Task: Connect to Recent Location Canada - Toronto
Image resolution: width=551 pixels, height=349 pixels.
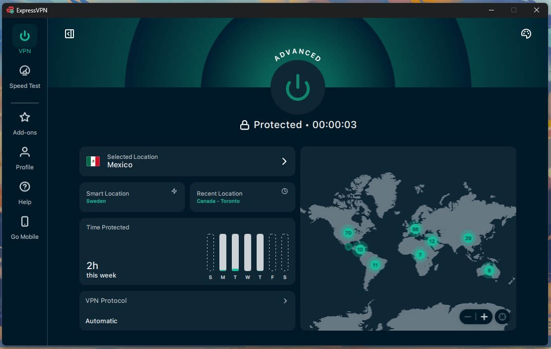Action: 242,197
